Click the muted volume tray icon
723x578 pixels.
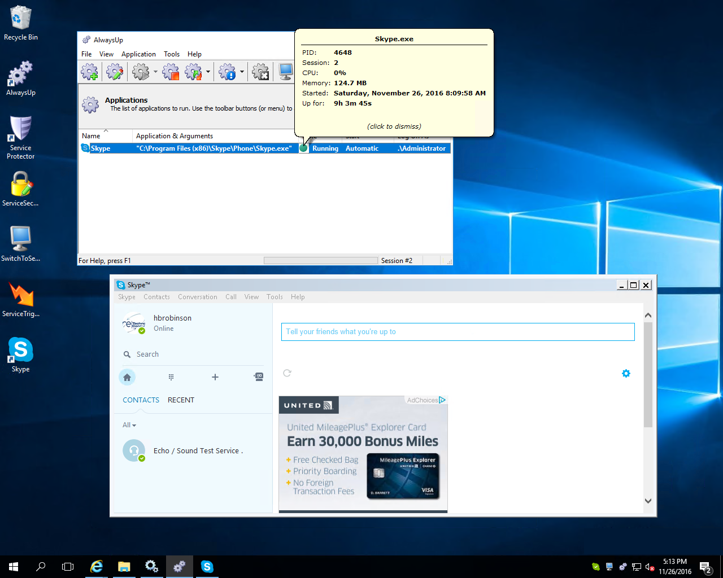(x=650, y=567)
